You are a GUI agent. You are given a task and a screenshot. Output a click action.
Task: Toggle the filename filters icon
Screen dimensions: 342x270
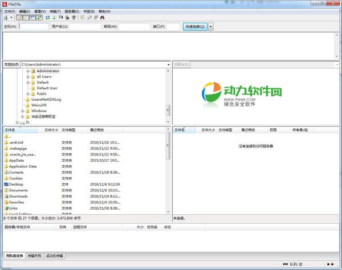point(83,18)
